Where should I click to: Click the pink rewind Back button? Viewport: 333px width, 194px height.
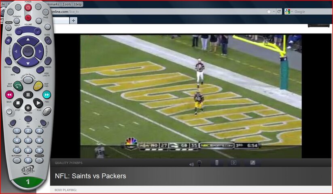(x=9, y=95)
